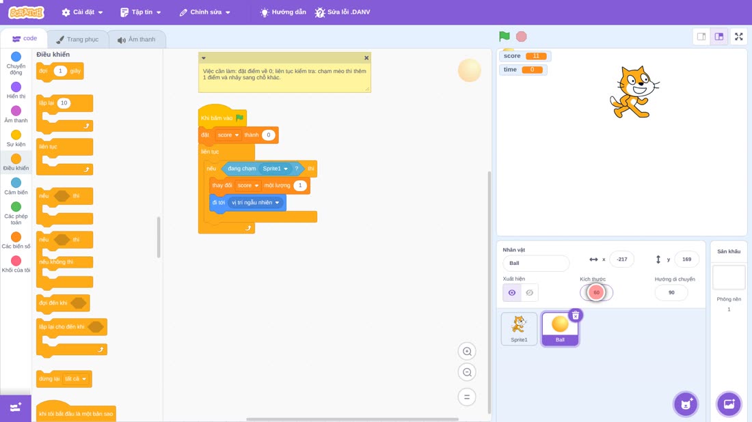Open the vị trí ngẫu nhiên dropdown
752x422 pixels.
[255, 203]
